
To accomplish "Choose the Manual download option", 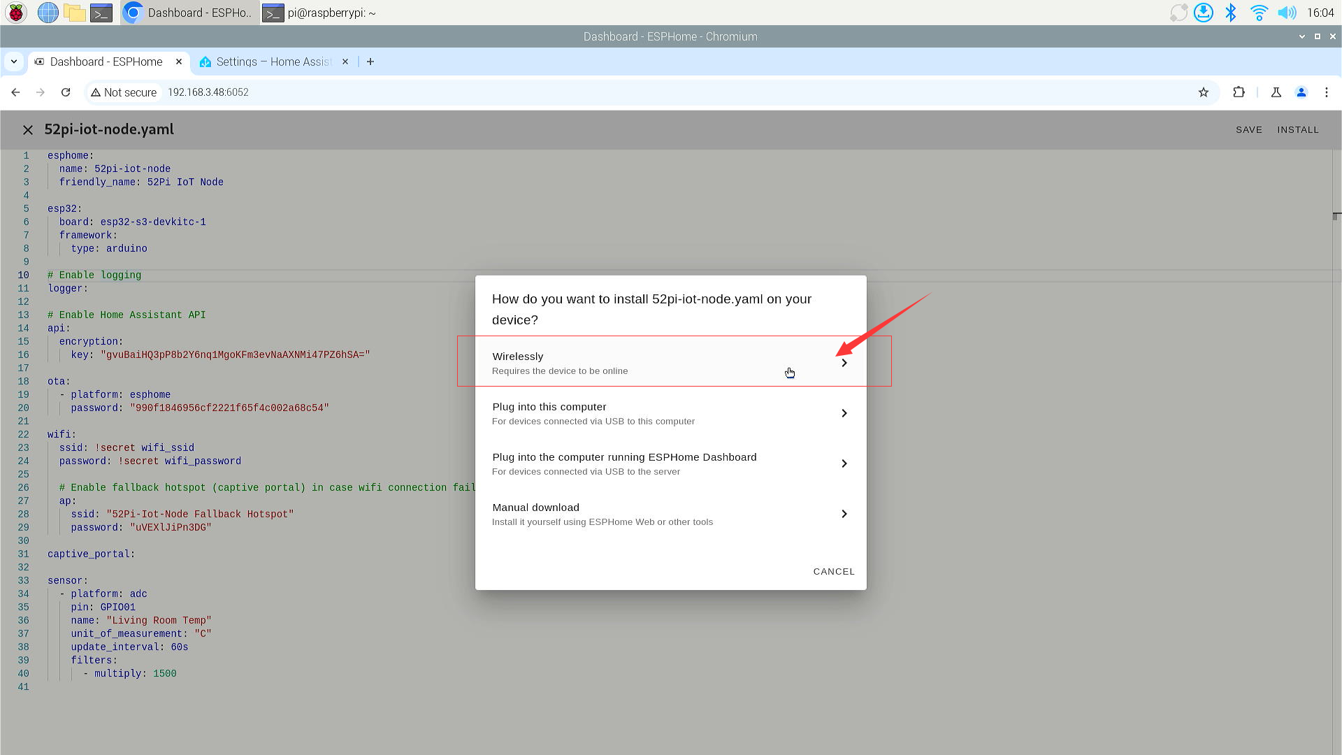I will (670, 514).
